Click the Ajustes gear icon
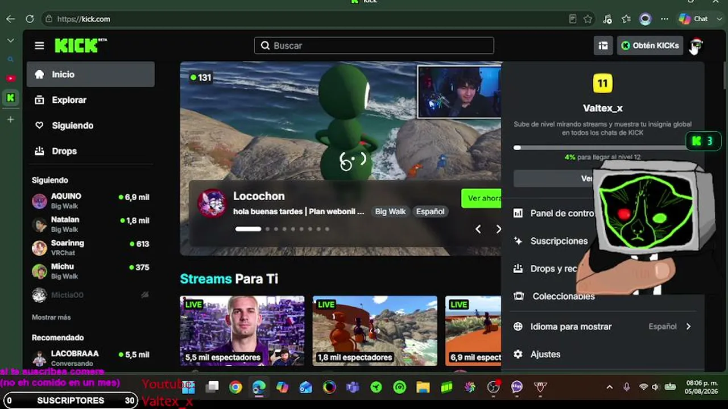The image size is (728, 409). (x=518, y=354)
